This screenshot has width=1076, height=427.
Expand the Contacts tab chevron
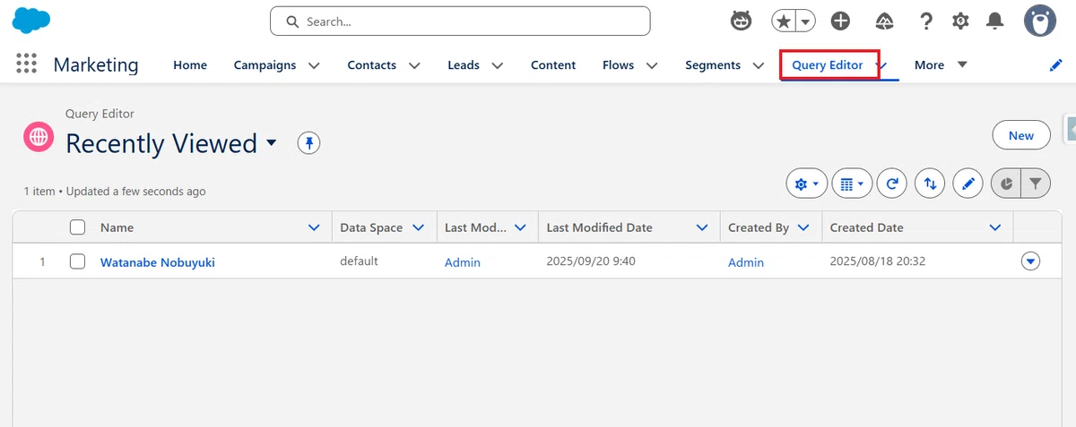(x=414, y=65)
